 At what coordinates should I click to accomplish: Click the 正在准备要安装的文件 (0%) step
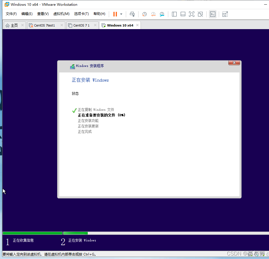click(x=102, y=115)
